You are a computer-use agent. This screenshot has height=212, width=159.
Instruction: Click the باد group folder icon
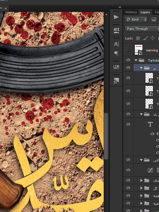(147, 114)
